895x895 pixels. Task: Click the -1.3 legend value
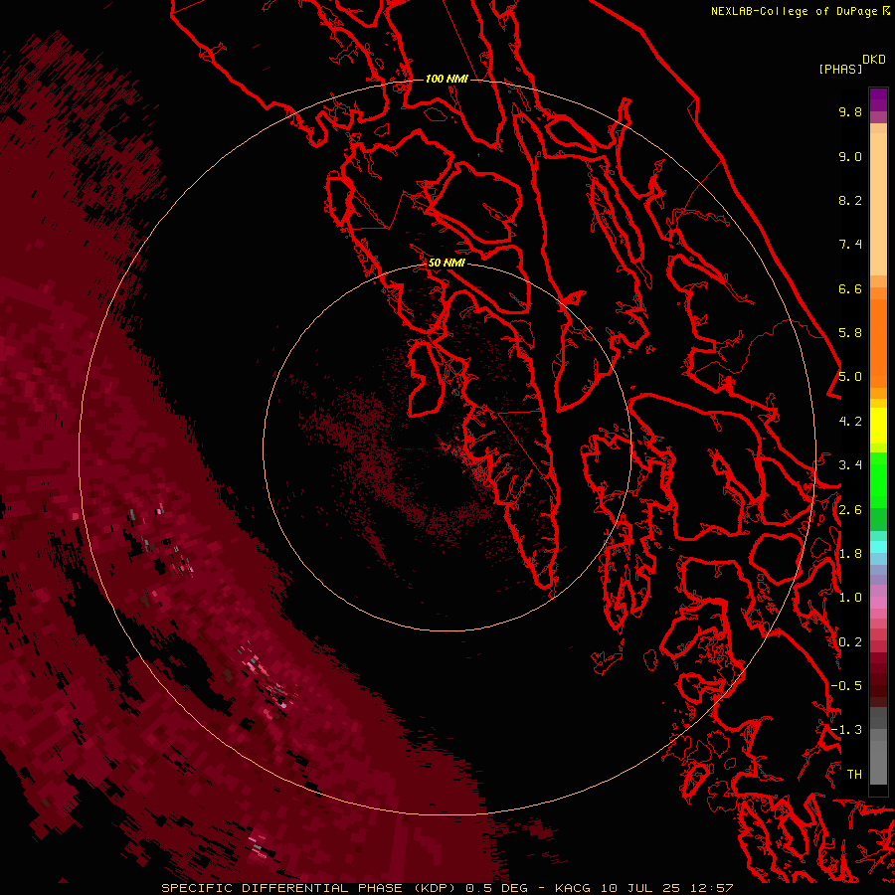coord(846,730)
